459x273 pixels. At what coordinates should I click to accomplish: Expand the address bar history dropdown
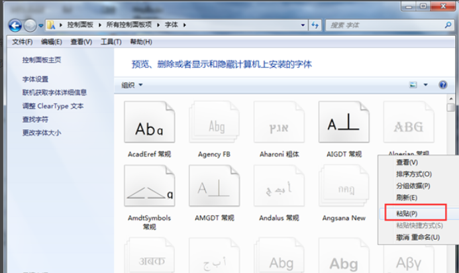(302, 25)
